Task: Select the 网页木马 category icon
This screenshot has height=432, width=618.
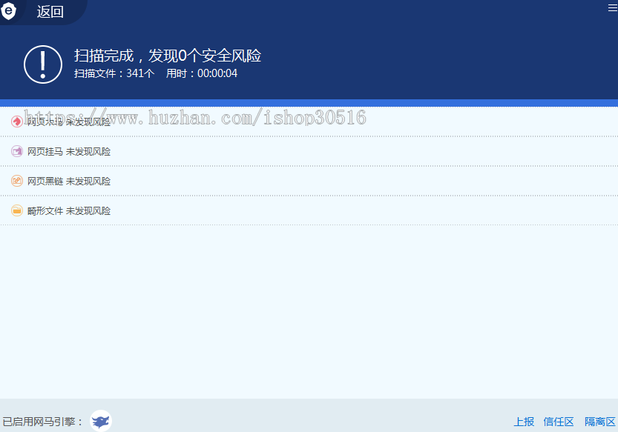Action: pos(16,122)
